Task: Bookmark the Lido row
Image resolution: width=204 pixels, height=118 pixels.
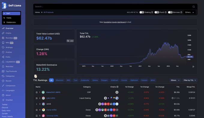Action: 37,98
